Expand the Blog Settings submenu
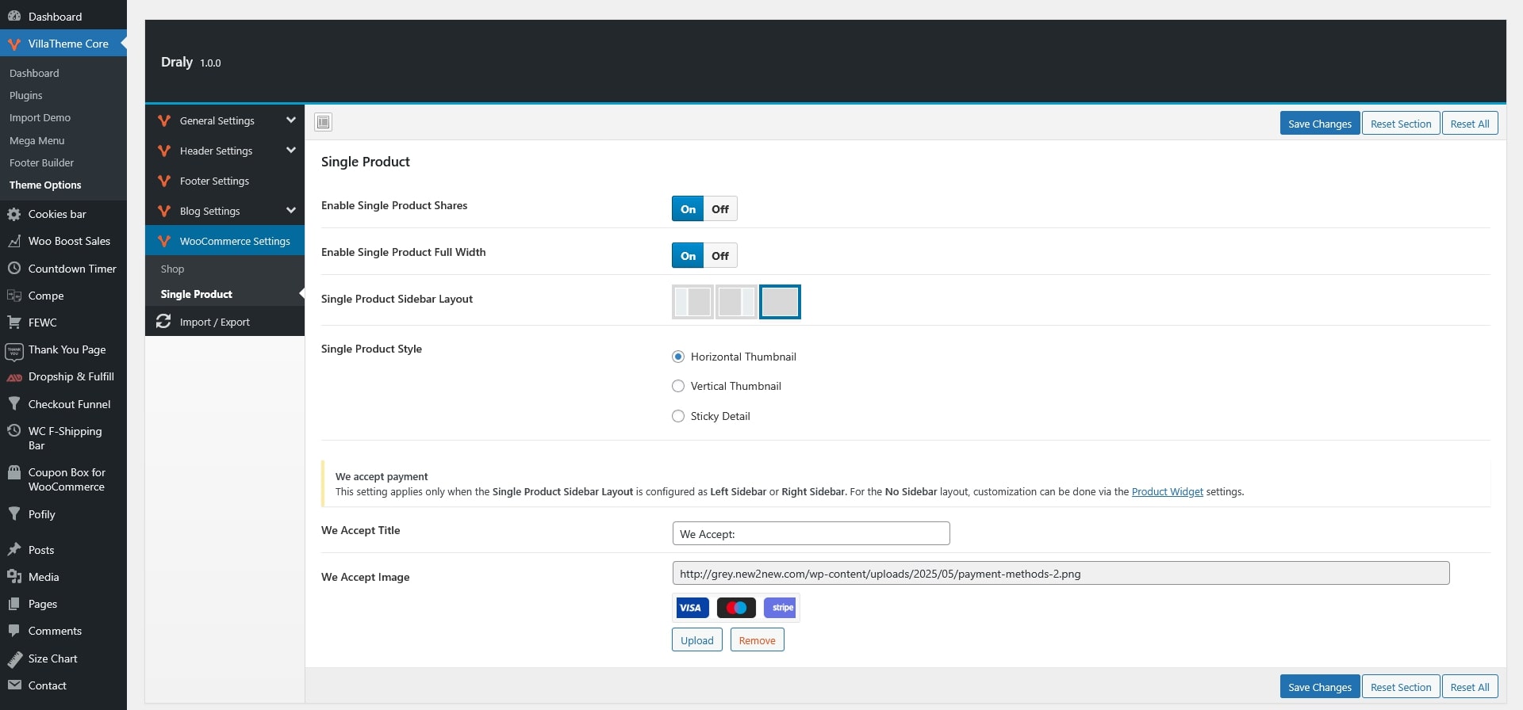The height and width of the screenshot is (710, 1523). [x=290, y=211]
